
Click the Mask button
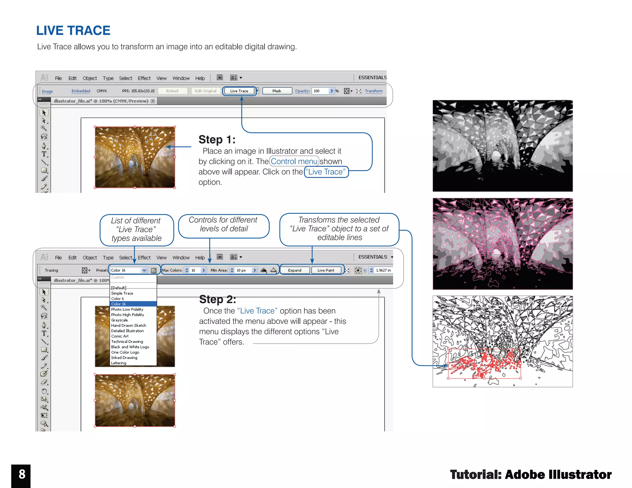(x=277, y=91)
